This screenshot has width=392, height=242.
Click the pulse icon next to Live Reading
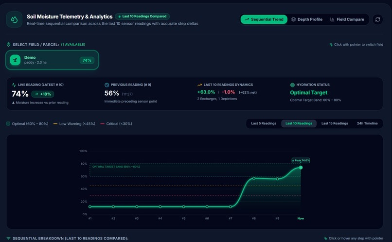[x=14, y=85]
